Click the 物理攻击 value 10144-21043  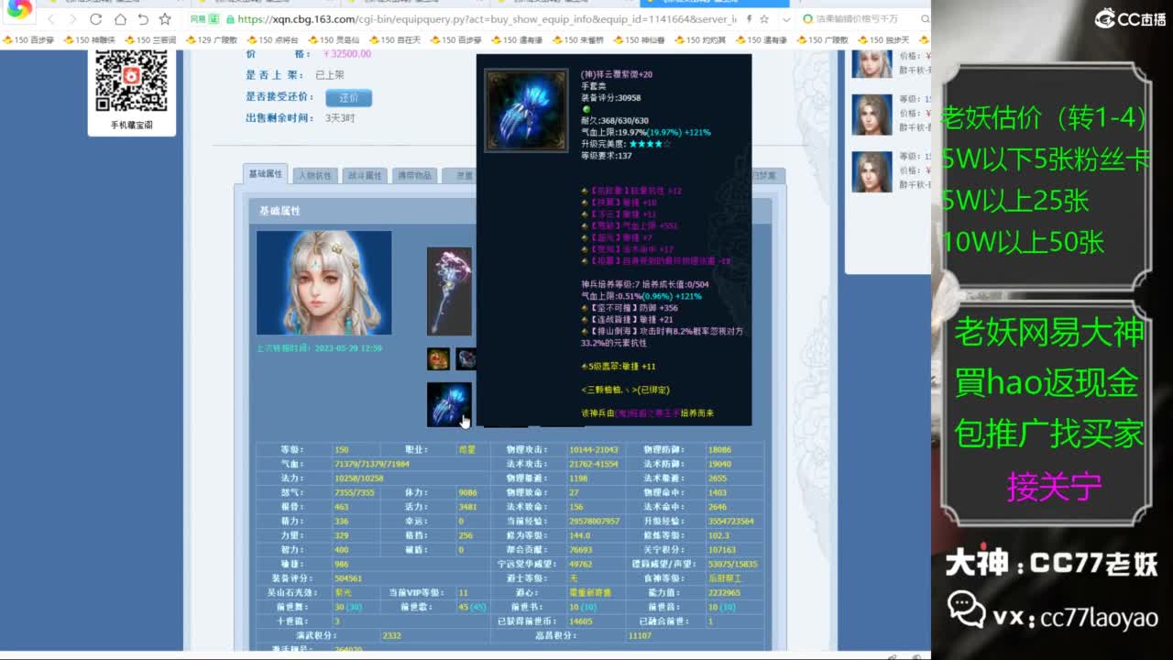pyautogui.click(x=594, y=450)
